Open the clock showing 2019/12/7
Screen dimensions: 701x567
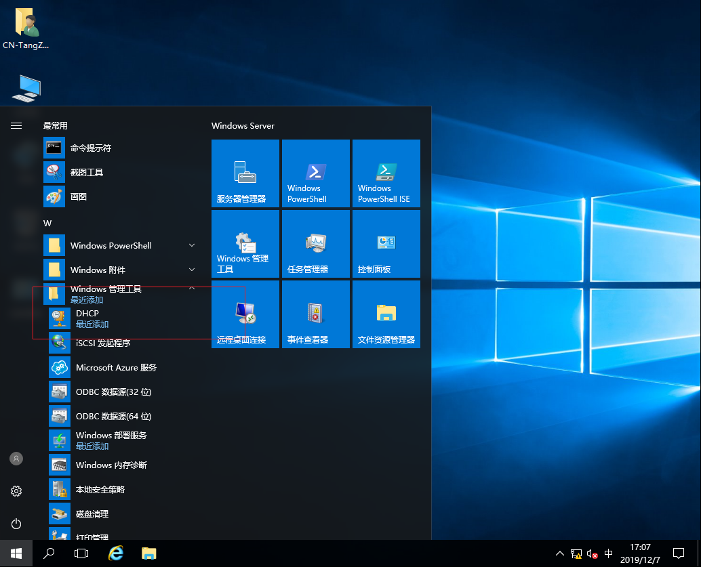(640, 553)
